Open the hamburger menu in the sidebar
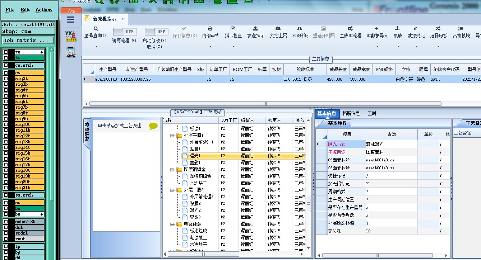 [x=71, y=20]
